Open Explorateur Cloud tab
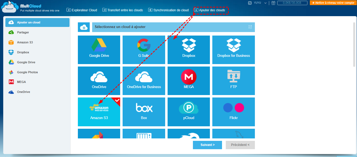Image resolution: width=357 pixels, height=157 pixels. coord(82,10)
